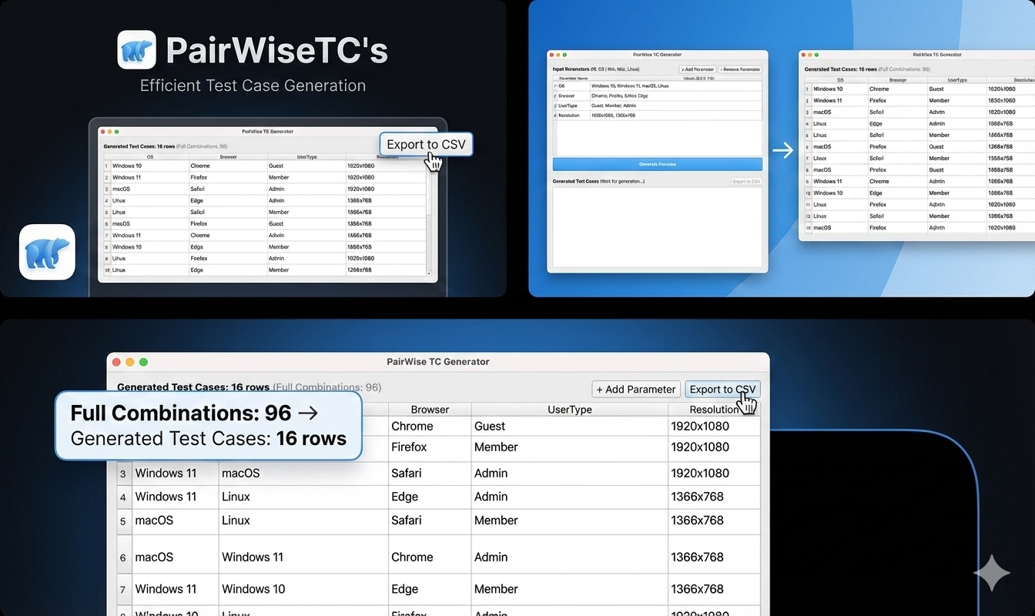Click Export to CSV in the Generated Test Cases section
The width and height of the screenshot is (1035, 616).
pyautogui.click(x=746, y=181)
